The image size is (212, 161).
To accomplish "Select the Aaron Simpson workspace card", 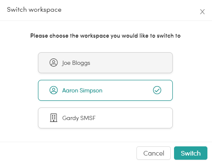I will pos(105,90).
